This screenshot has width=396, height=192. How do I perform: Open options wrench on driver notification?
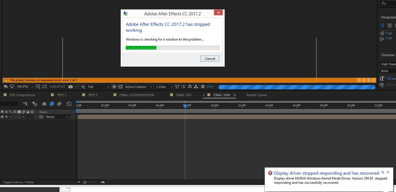pyautogui.click(x=383, y=172)
